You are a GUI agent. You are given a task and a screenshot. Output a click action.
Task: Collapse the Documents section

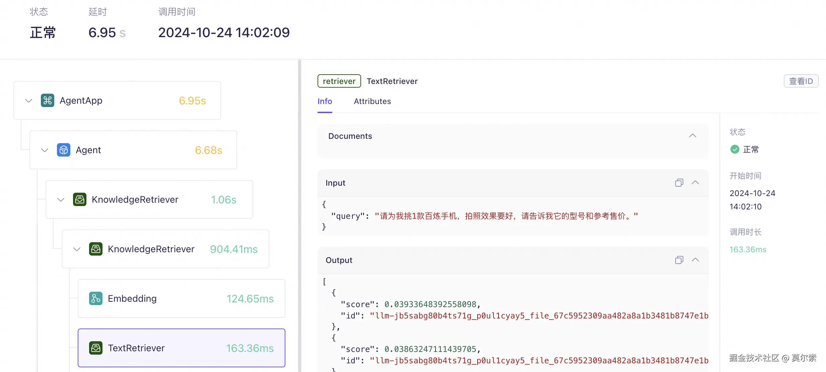(x=692, y=136)
